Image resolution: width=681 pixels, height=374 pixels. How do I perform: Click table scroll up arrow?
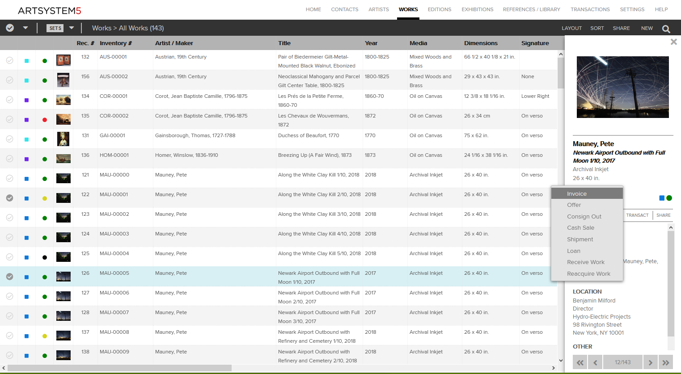pyautogui.click(x=561, y=54)
